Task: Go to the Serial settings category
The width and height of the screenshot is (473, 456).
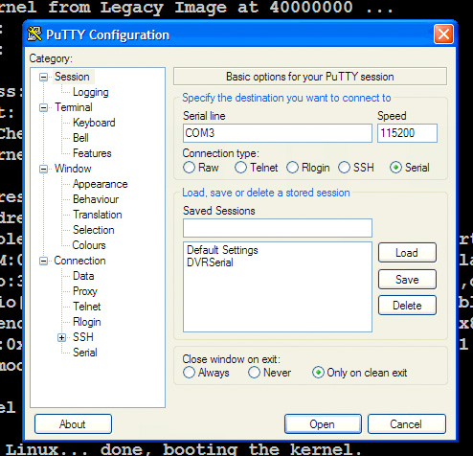Action: [85, 353]
